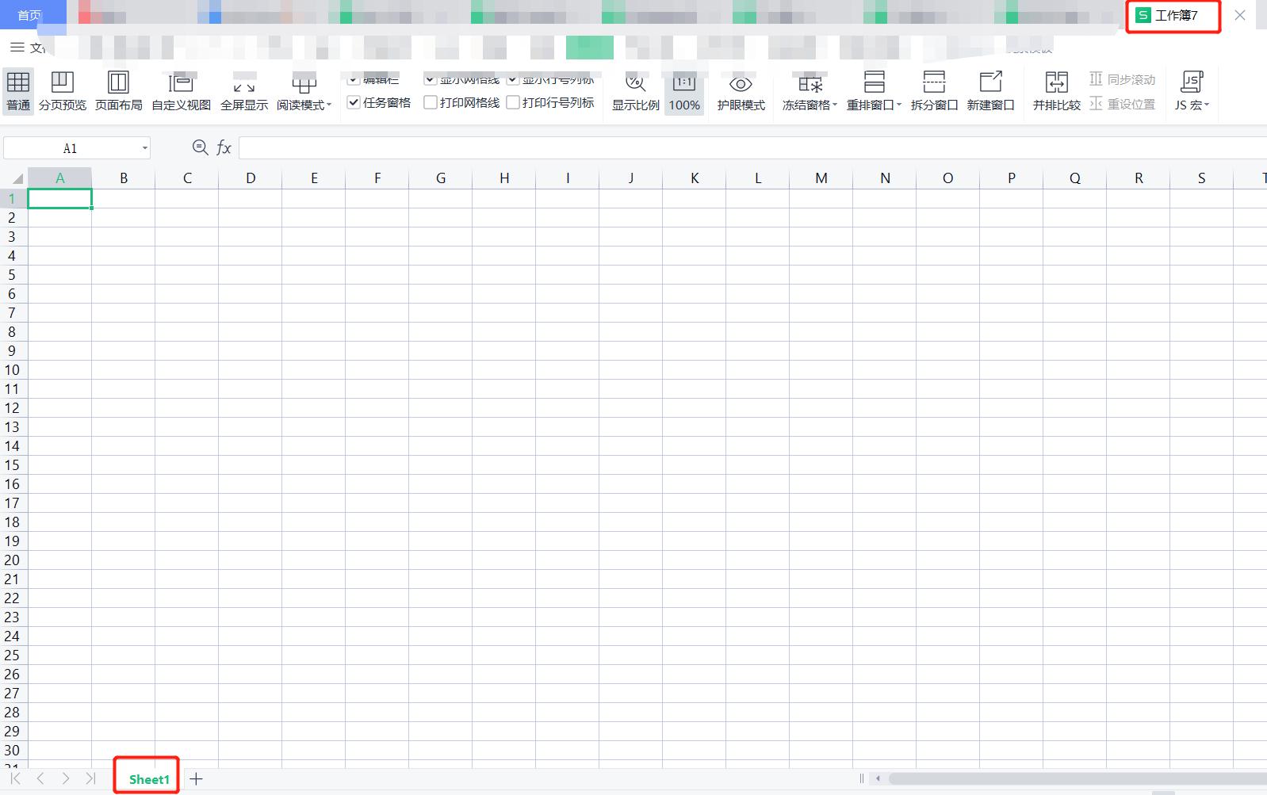The image size is (1267, 795).
Task: Go to the Home (首页) tab
Action: pos(29,15)
